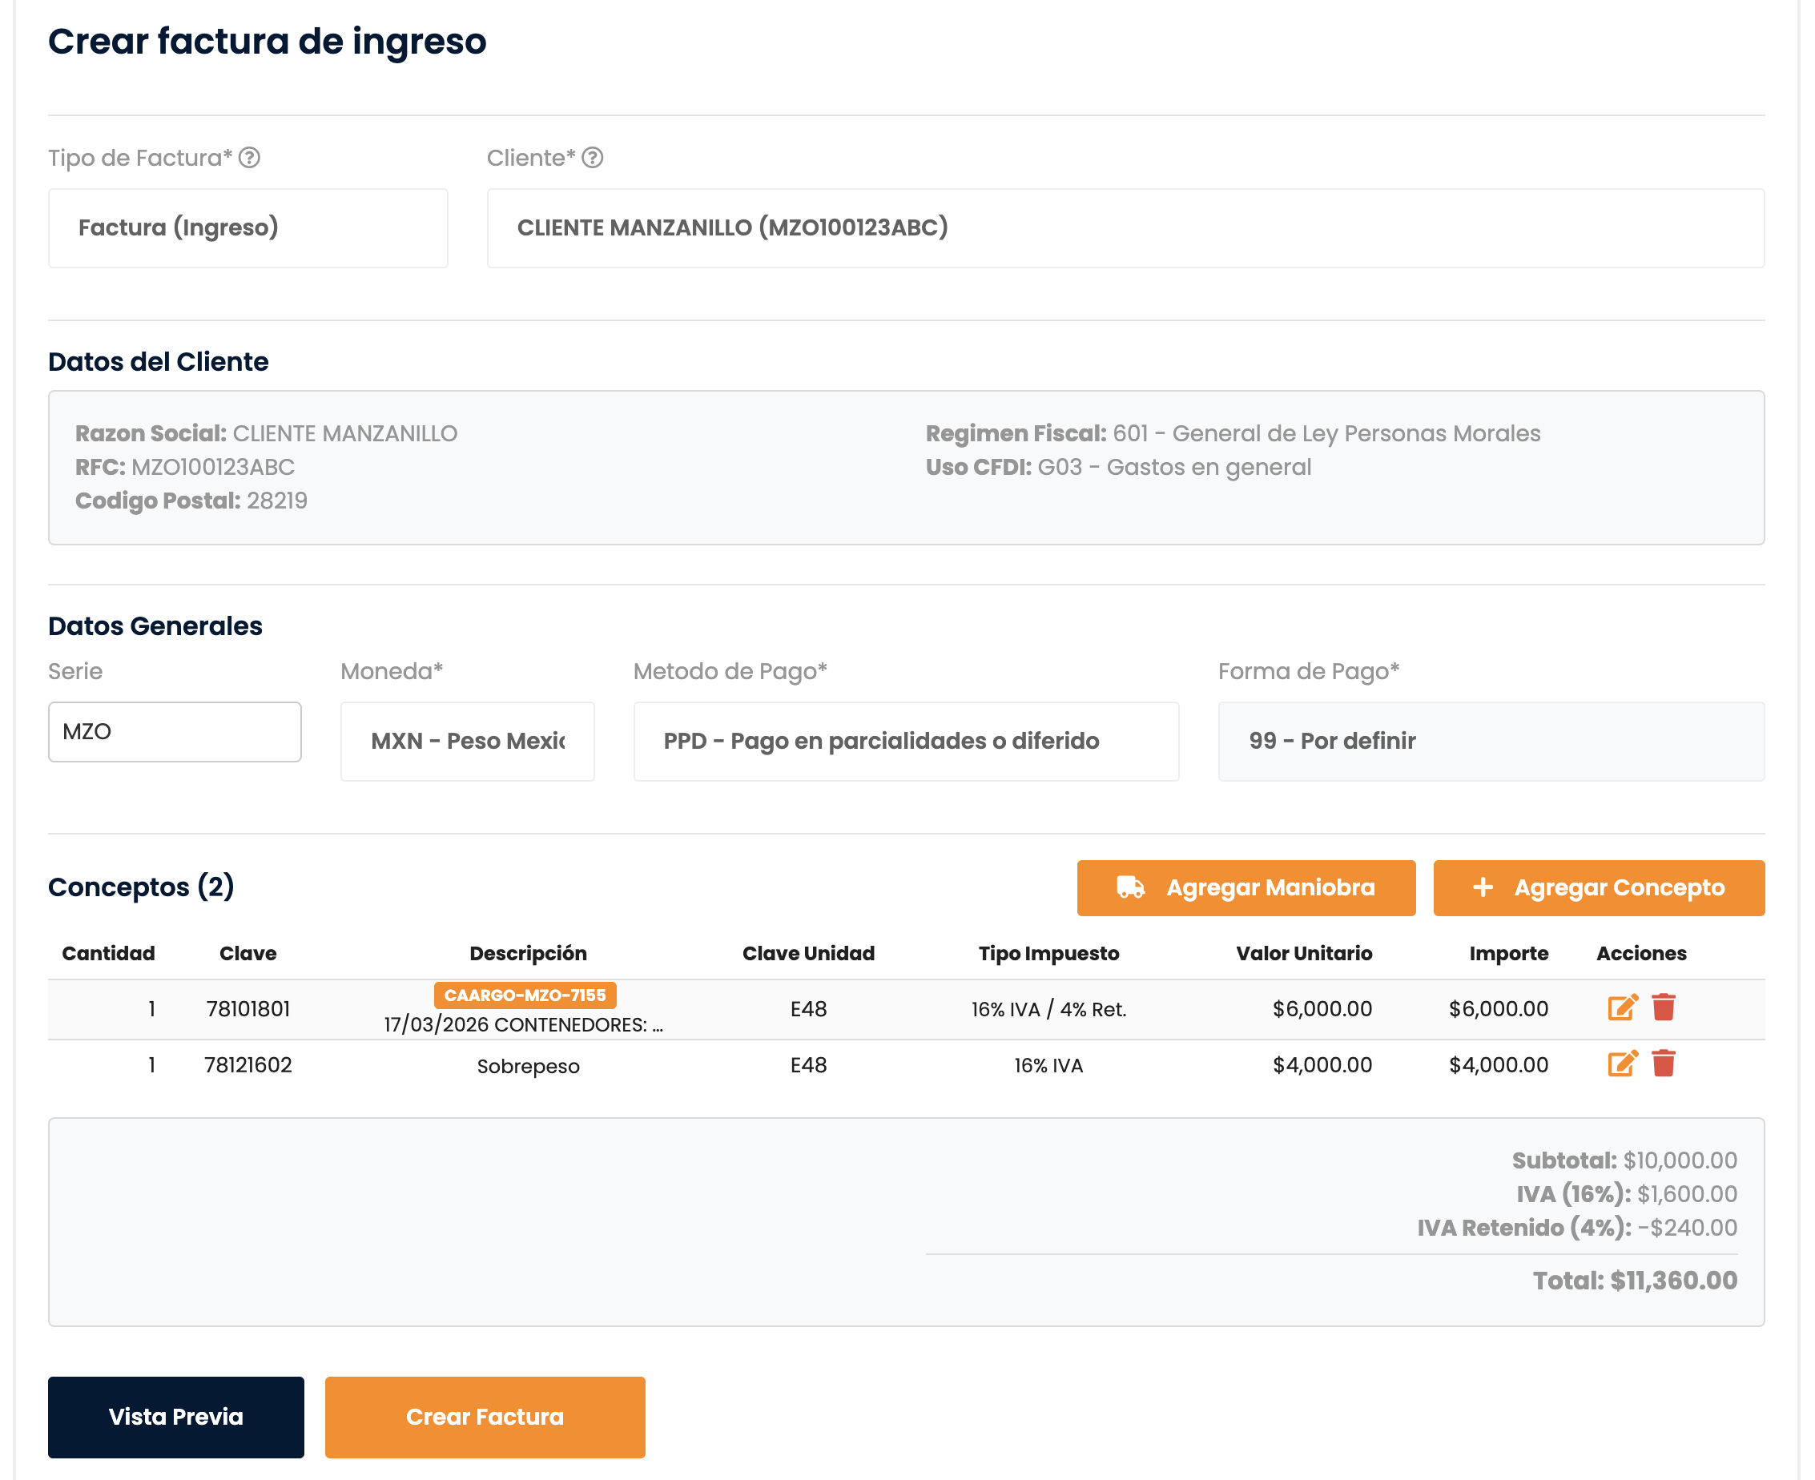Image resolution: width=1815 pixels, height=1480 pixels.
Task: Click the Agregar Concepto button label
Action: coord(1618,887)
